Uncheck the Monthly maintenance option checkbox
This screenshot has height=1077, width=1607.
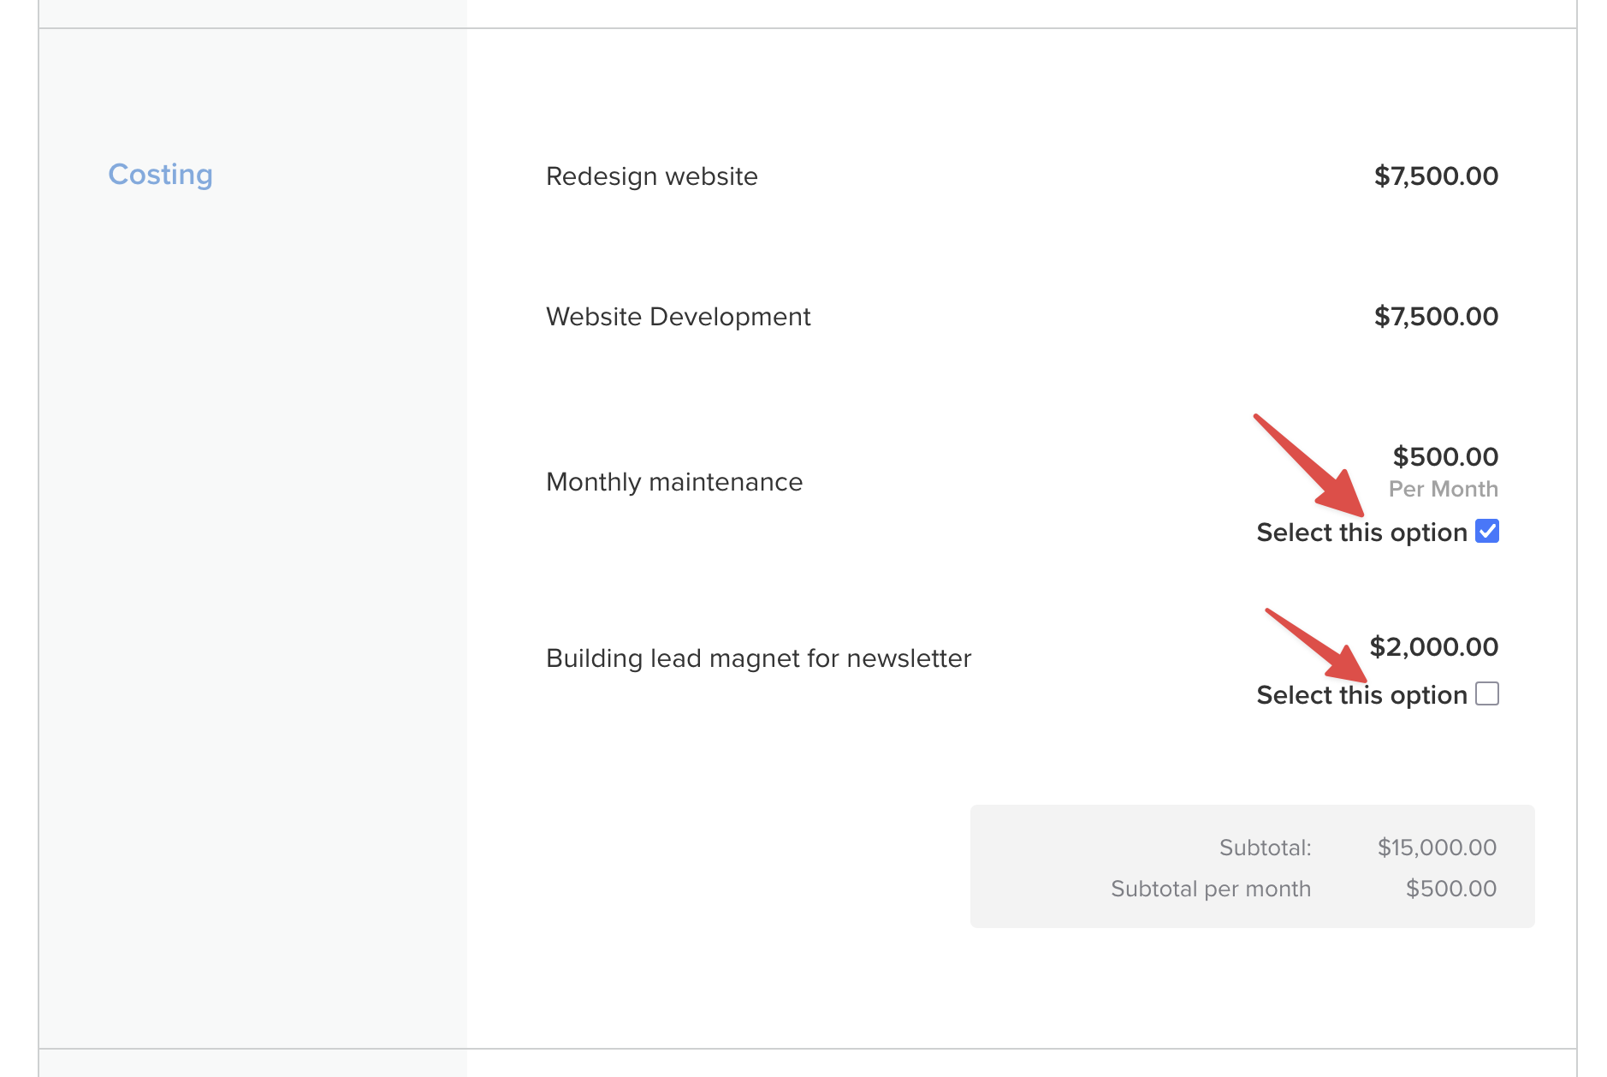pyautogui.click(x=1487, y=532)
